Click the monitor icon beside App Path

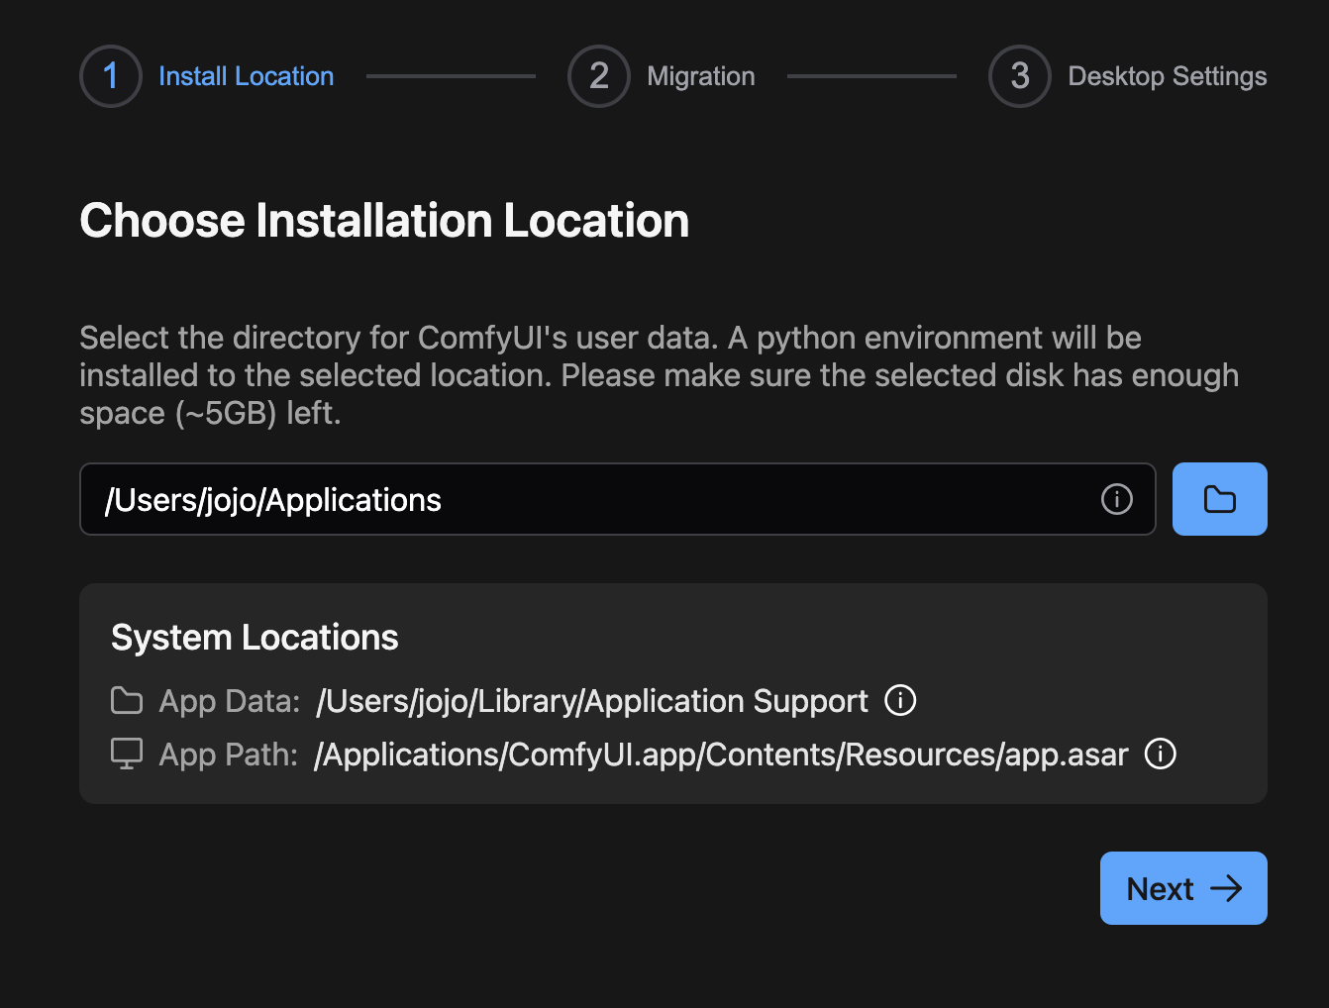(127, 754)
